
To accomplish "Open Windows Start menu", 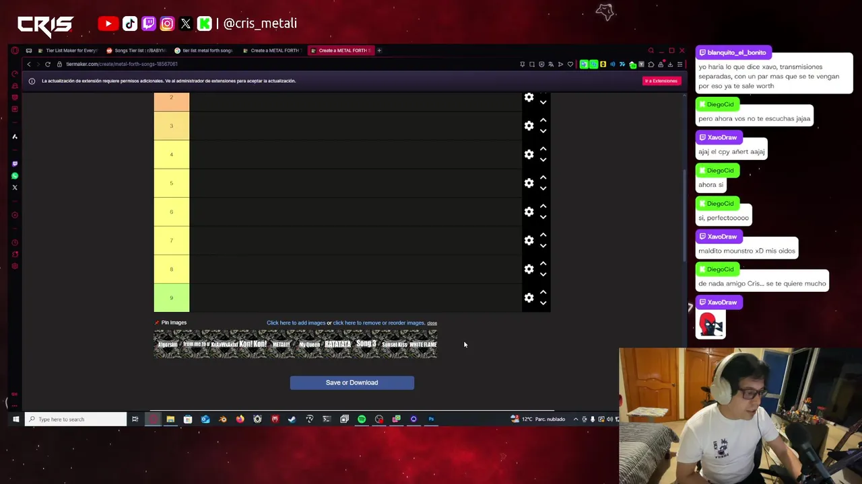I will pyautogui.click(x=15, y=419).
